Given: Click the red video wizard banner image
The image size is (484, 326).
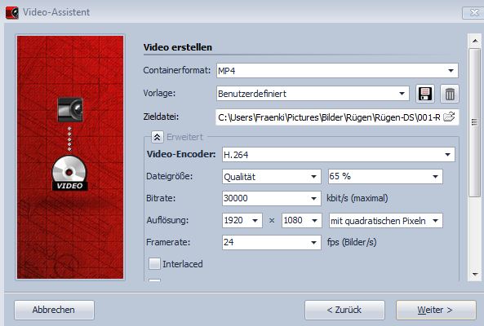Looking at the screenshot, I should click(x=70, y=157).
